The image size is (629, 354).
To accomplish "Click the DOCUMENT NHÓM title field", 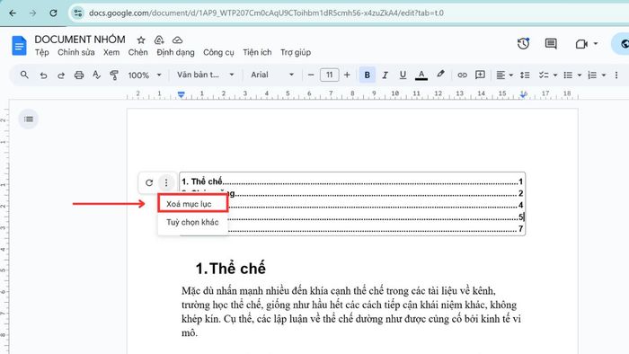I will point(80,40).
